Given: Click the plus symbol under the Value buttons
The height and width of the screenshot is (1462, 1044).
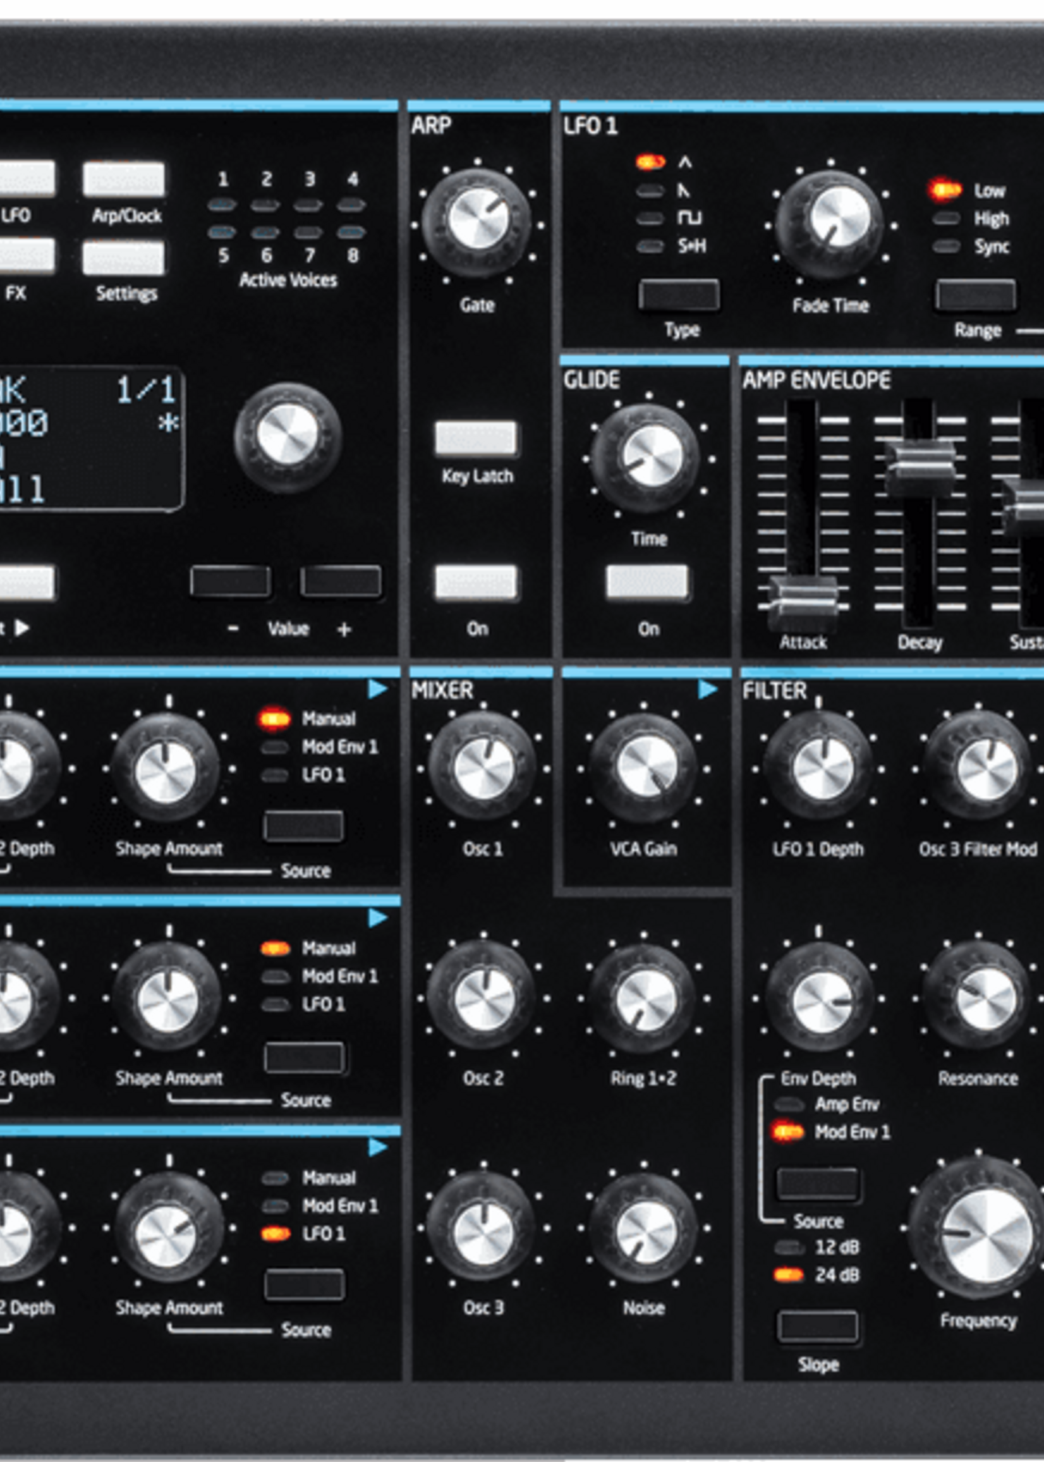Looking at the screenshot, I should (344, 630).
